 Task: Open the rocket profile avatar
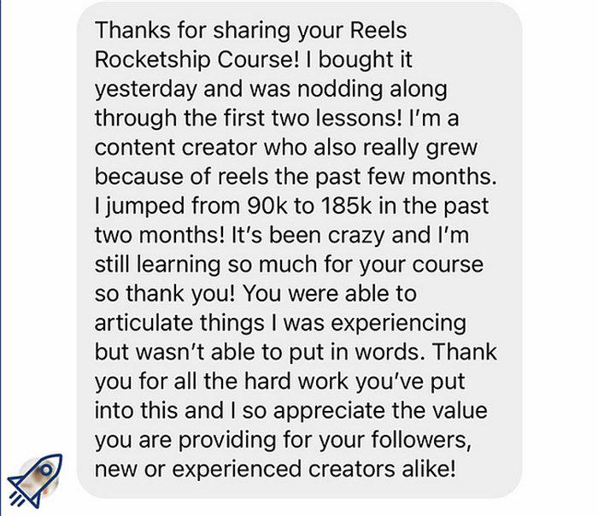[x=35, y=480]
